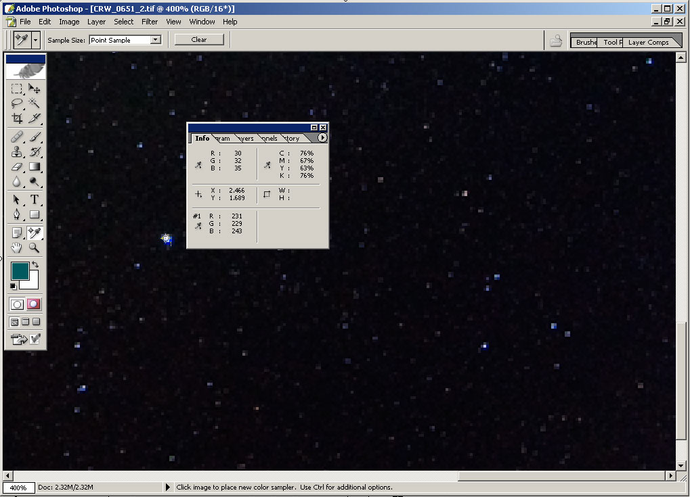690x497 pixels.
Task: Select the Magic Wand tool
Action: click(x=35, y=103)
